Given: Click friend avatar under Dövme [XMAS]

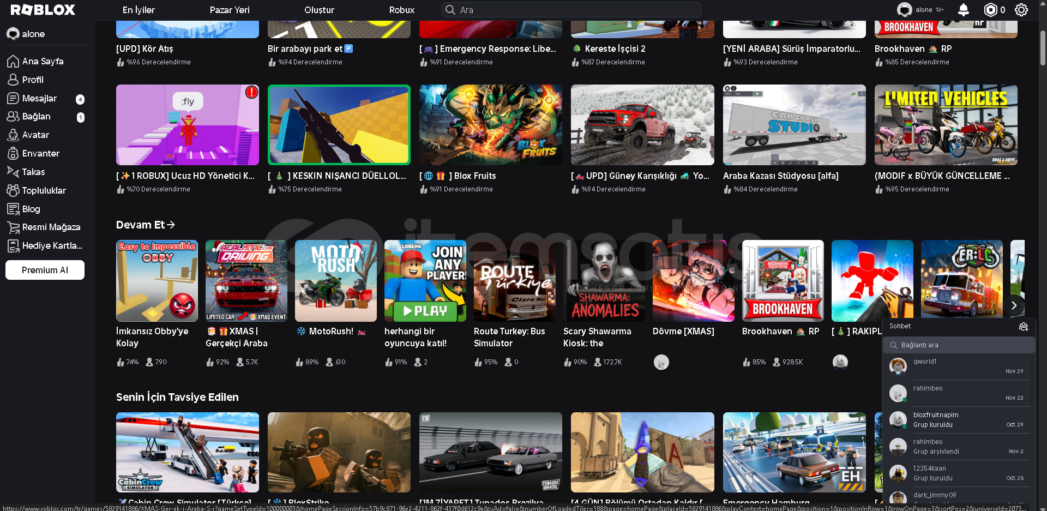Looking at the screenshot, I should pyautogui.click(x=661, y=362).
